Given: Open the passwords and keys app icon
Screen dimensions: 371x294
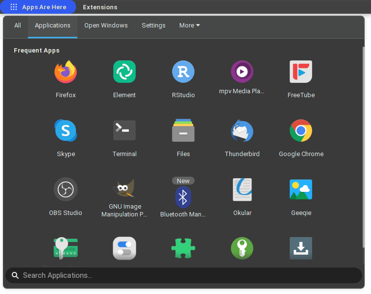Looking at the screenshot, I should coord(66,248).
